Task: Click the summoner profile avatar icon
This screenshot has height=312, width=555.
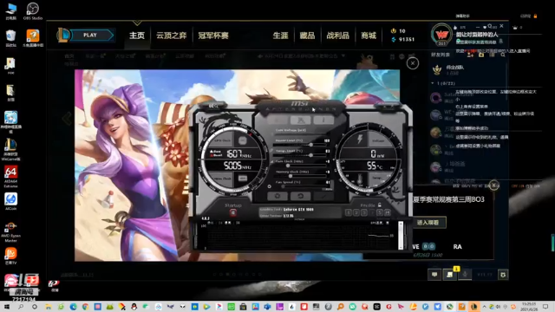Action: point(441,35)
